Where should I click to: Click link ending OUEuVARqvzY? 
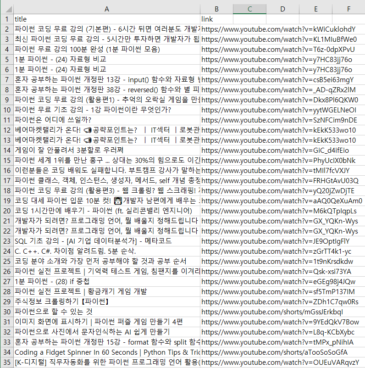[280, 362]
